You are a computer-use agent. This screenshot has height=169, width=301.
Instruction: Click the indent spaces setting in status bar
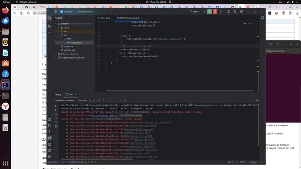[253, 162]
